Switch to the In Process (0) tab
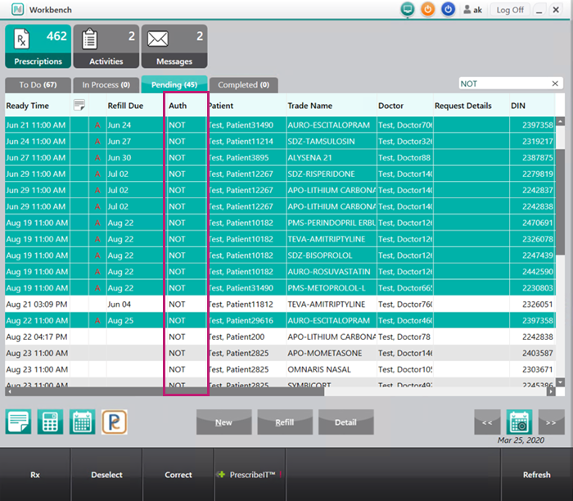 [106, 85]
